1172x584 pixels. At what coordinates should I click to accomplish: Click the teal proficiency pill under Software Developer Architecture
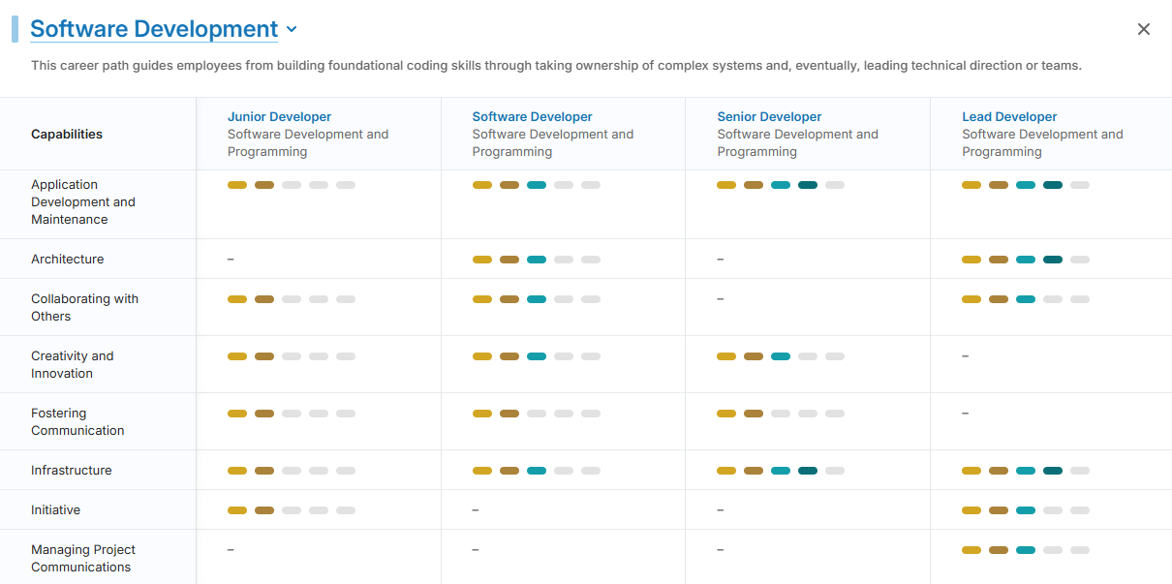pyautogui.click(x=537, y=260)
